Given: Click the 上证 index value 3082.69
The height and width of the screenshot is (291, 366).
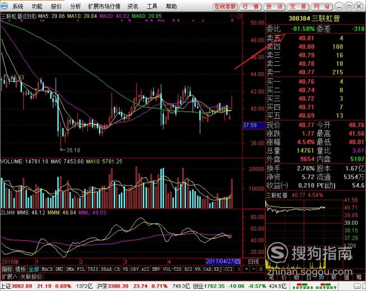Looking at the screenshot, I should pyautogui.click(x=22, y=286).
